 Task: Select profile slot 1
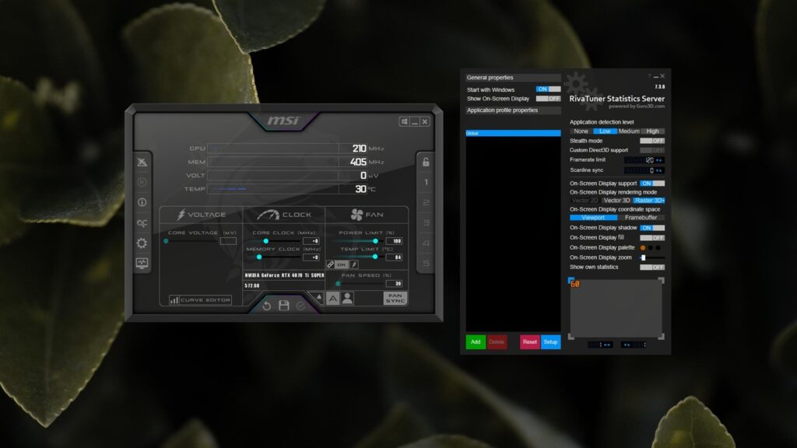(426, 182)
